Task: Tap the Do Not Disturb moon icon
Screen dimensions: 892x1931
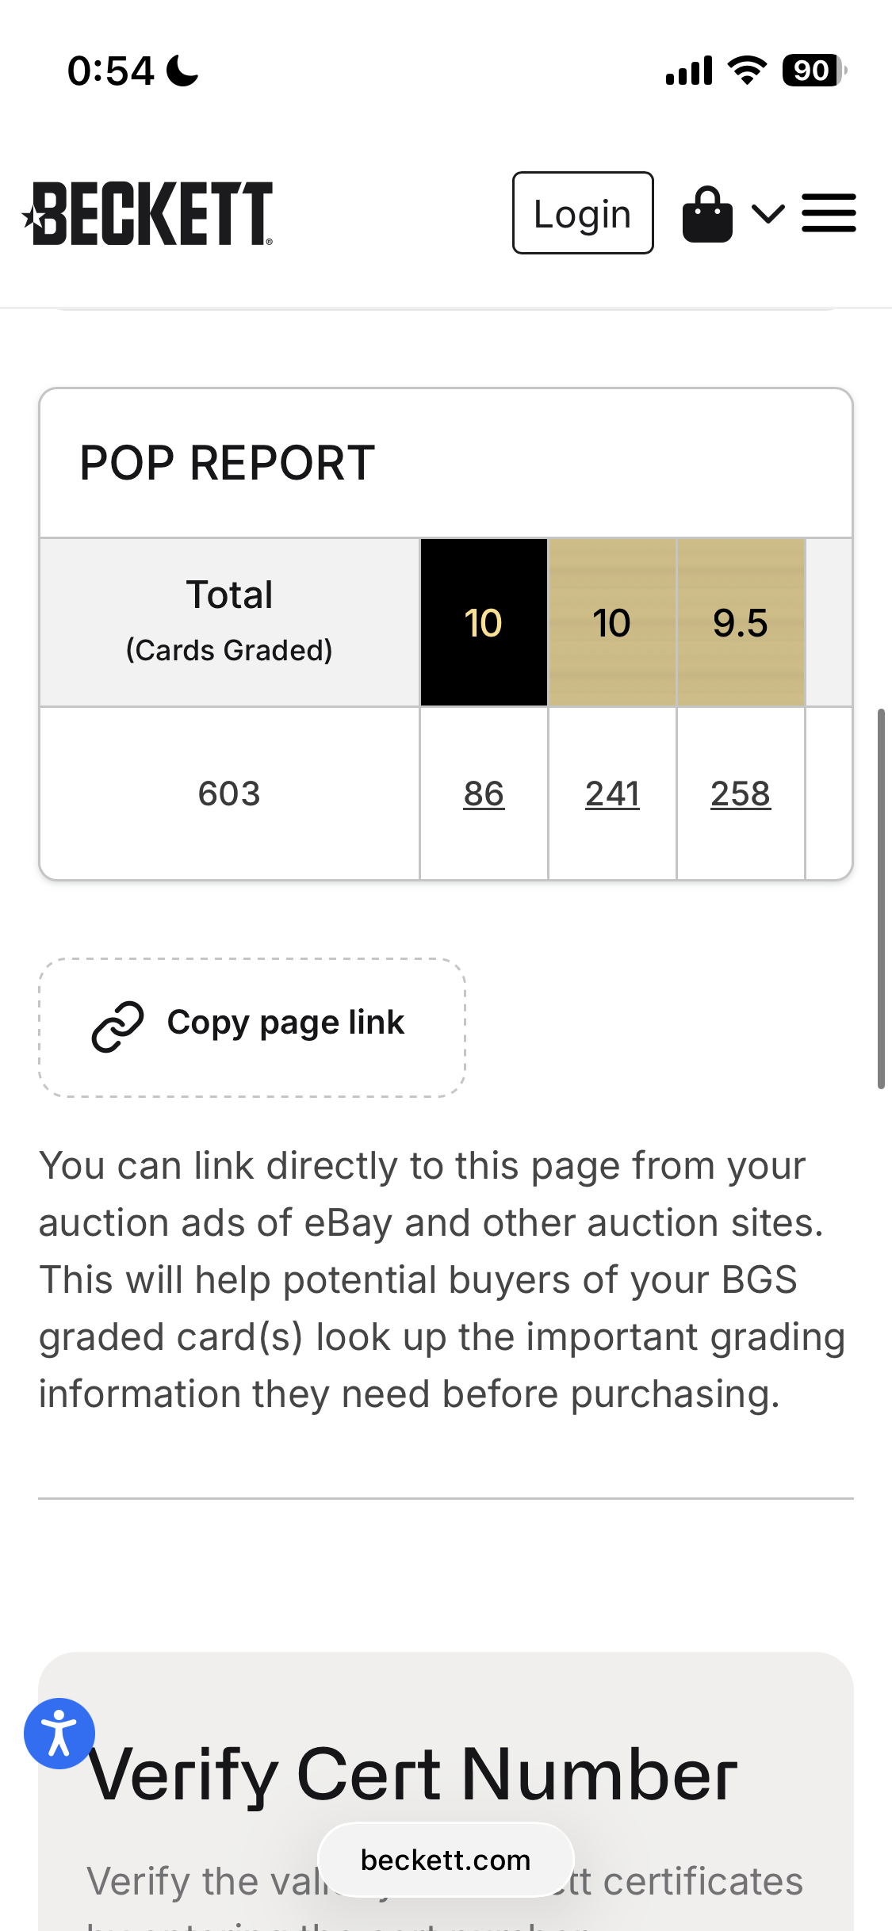Action: (x=182, y=71)
